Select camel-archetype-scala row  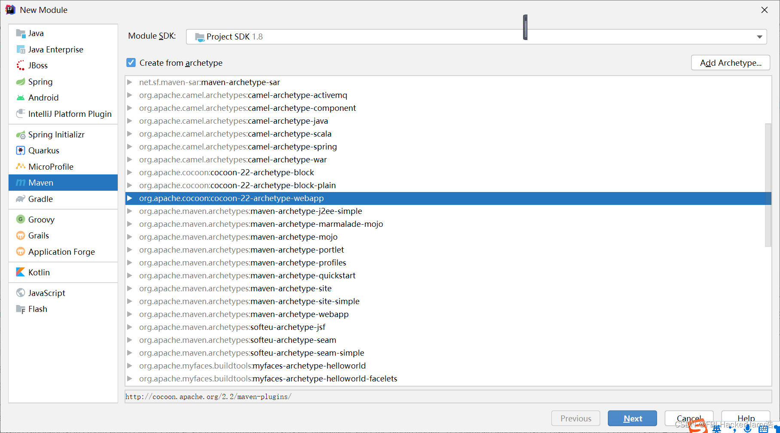click(x=448, y=134)
